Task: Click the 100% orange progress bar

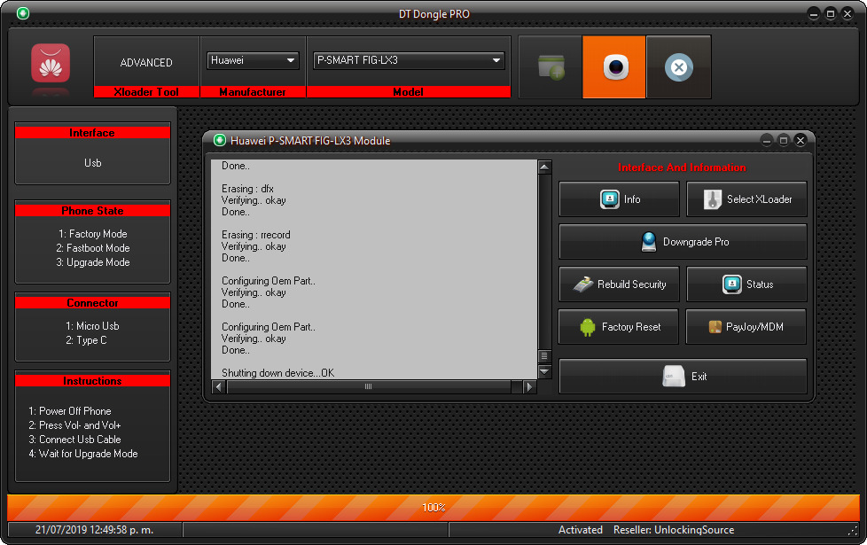Action: point(433,508)
